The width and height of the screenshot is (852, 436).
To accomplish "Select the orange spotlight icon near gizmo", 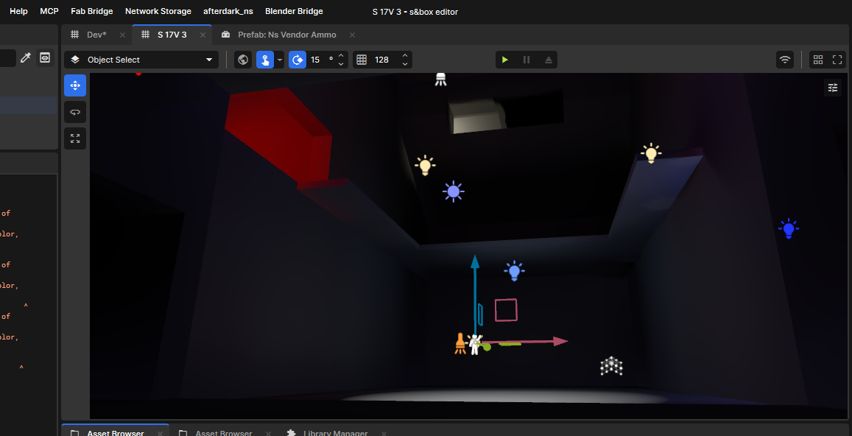I will tap(460, 344).
